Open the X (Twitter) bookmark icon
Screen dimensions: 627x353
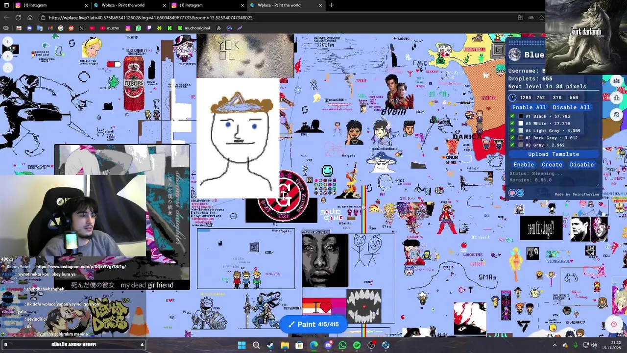(81, 28)
